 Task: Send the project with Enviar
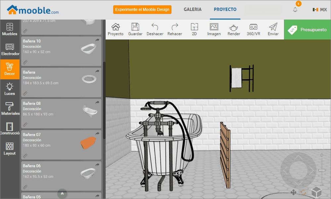pos(273,30)
